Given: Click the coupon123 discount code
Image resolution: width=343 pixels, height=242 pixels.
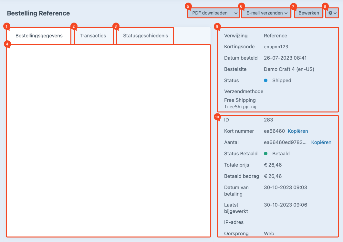Looking at the screenshot, I should click(276, 47).
